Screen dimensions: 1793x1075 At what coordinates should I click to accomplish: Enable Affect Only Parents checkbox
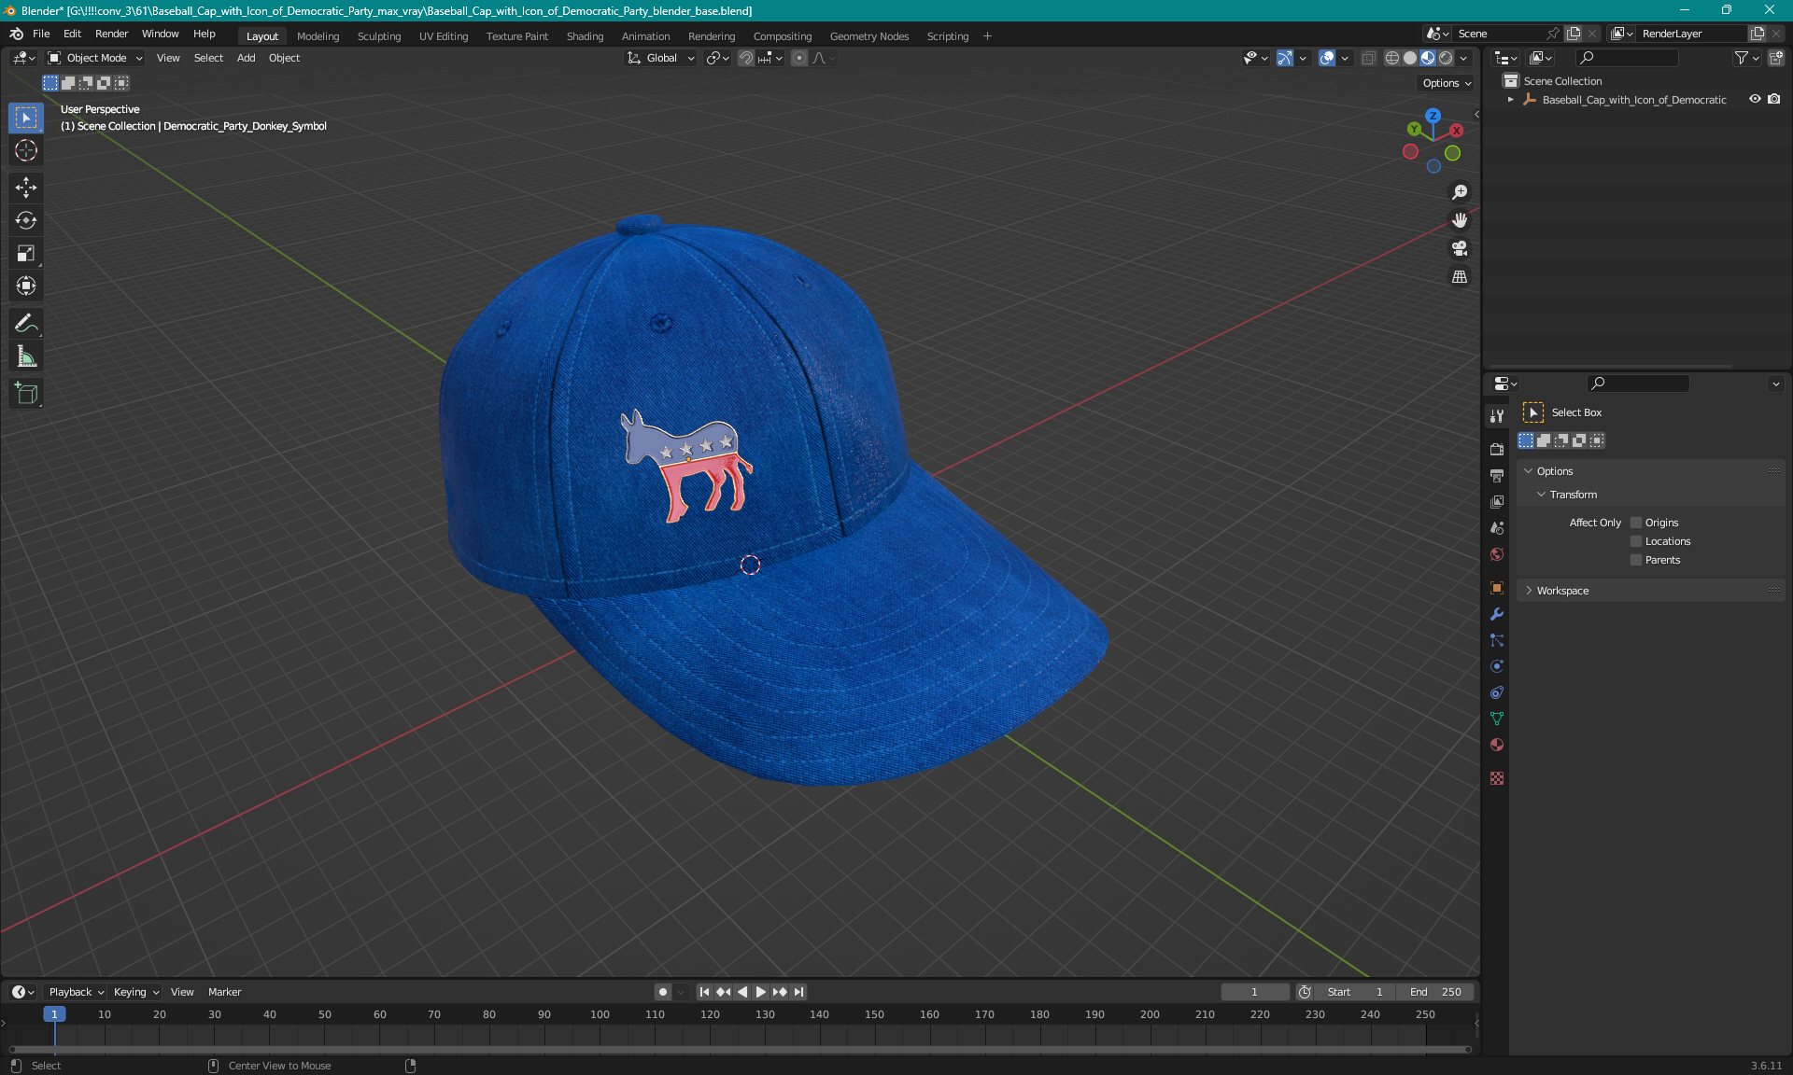[1635, 560]
